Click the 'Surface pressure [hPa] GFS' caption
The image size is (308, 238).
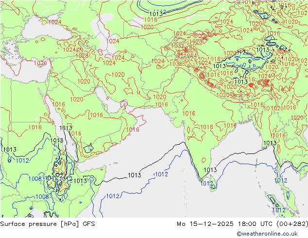point(48,224)
